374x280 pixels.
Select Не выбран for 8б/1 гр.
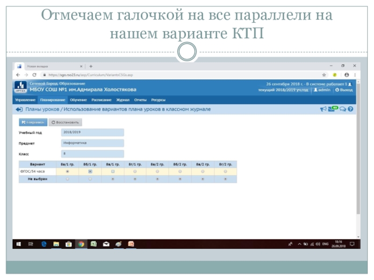click(x=90, y=178)
